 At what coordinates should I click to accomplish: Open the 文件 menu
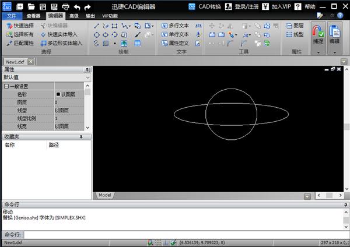point(12,16)
